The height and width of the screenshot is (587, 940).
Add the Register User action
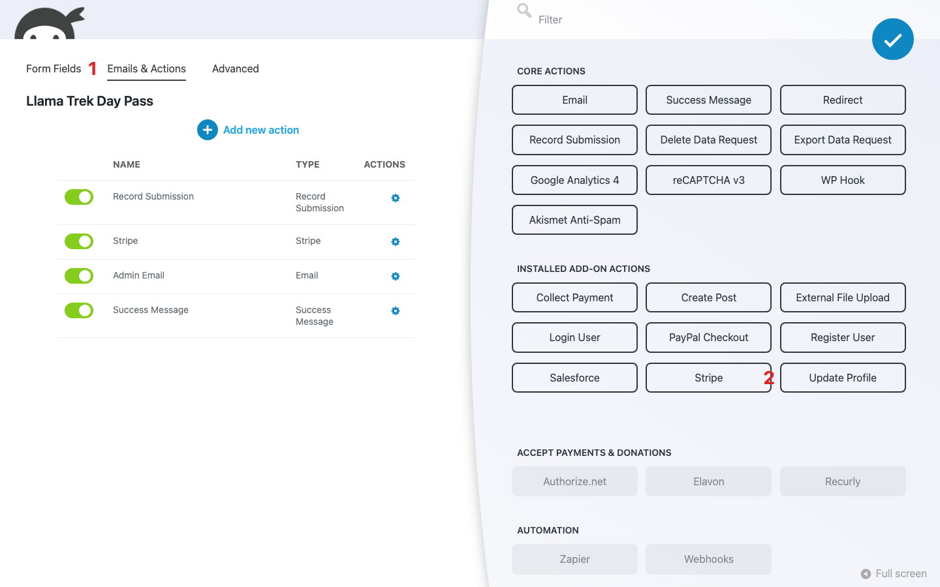(843, 337)
